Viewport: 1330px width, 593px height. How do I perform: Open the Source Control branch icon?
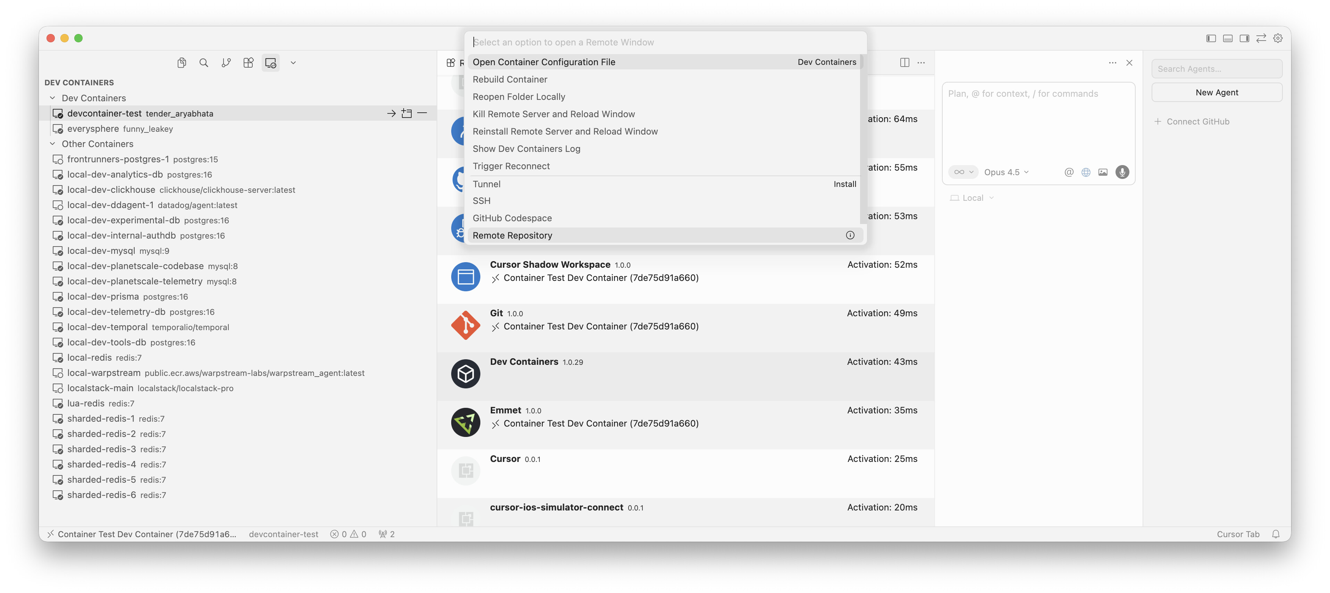[x=226, y=63]
